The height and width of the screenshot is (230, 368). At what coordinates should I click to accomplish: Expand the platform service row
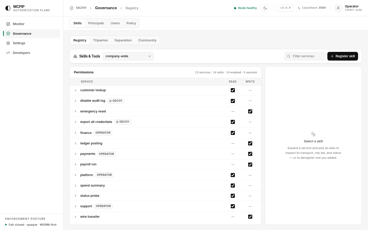[x=75, y=175]
